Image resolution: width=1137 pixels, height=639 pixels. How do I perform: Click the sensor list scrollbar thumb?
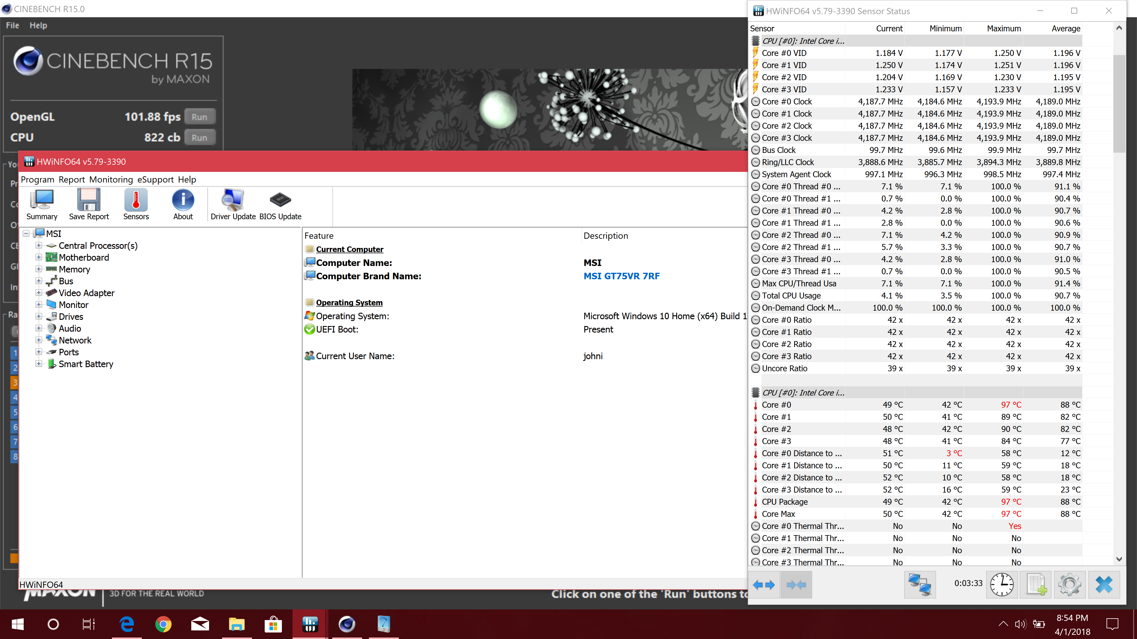(x=1119, y=104)
